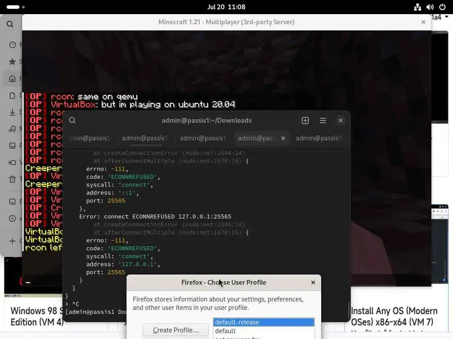Open the network status icon in top bar
Image resolution: width=453 pixels, height=339 pixels.
(x=417, y=7)
